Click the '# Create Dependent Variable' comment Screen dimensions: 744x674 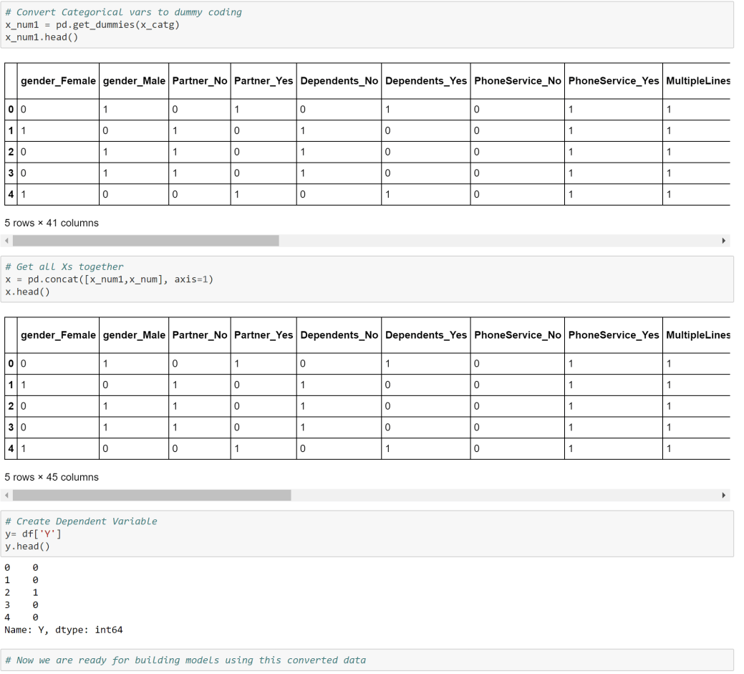point(81,521)
